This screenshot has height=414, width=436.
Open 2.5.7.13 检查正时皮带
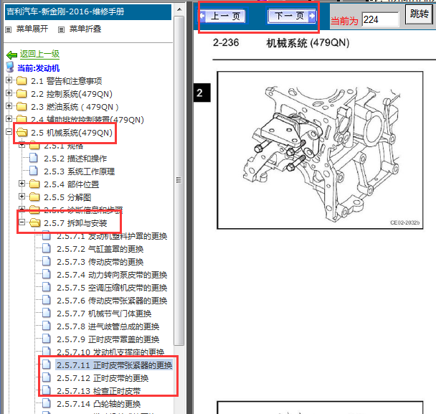pos(99,391)
